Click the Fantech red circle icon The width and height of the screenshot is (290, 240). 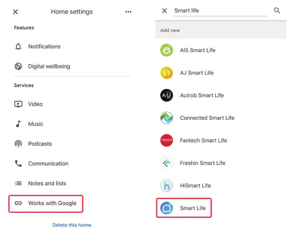pyautogui.click(x=167, y=140)
